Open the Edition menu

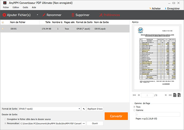point(16,7)
